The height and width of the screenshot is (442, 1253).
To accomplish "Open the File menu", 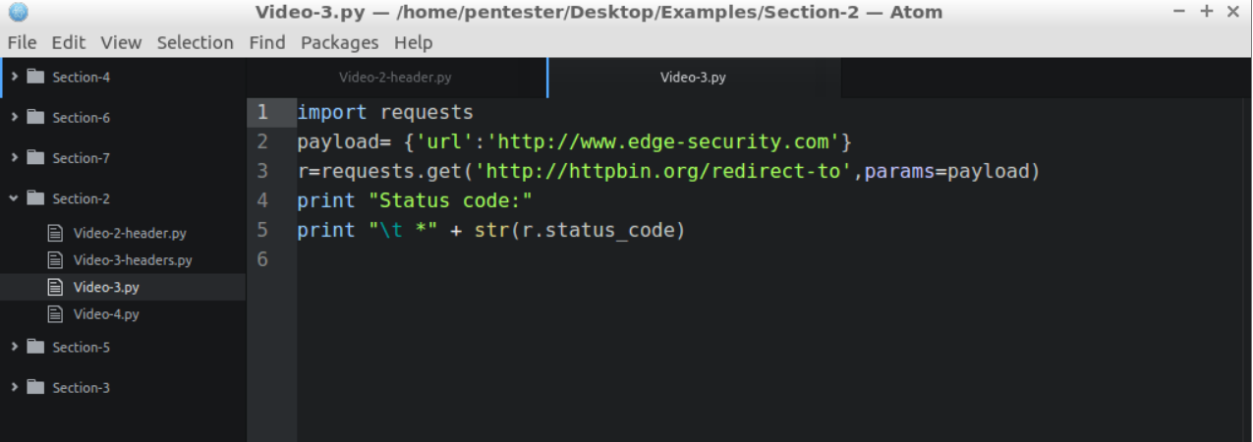I will 22,42.
